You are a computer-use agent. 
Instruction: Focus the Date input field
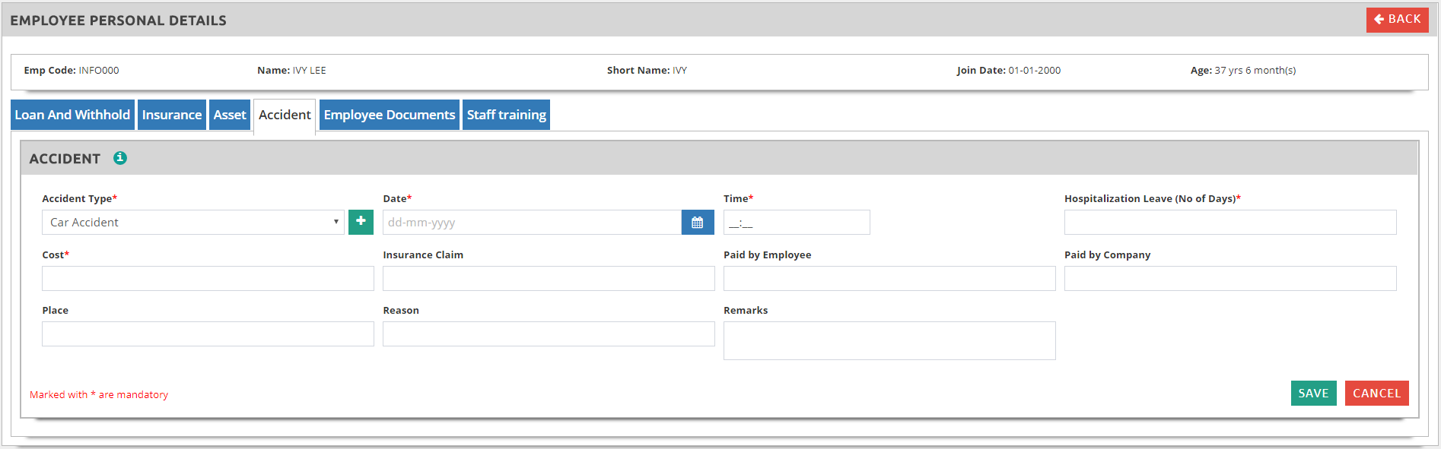(532, 223)
